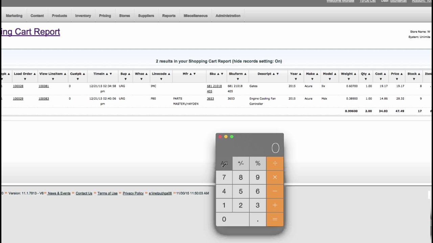Click calculator digit 0

pos(232,219)
